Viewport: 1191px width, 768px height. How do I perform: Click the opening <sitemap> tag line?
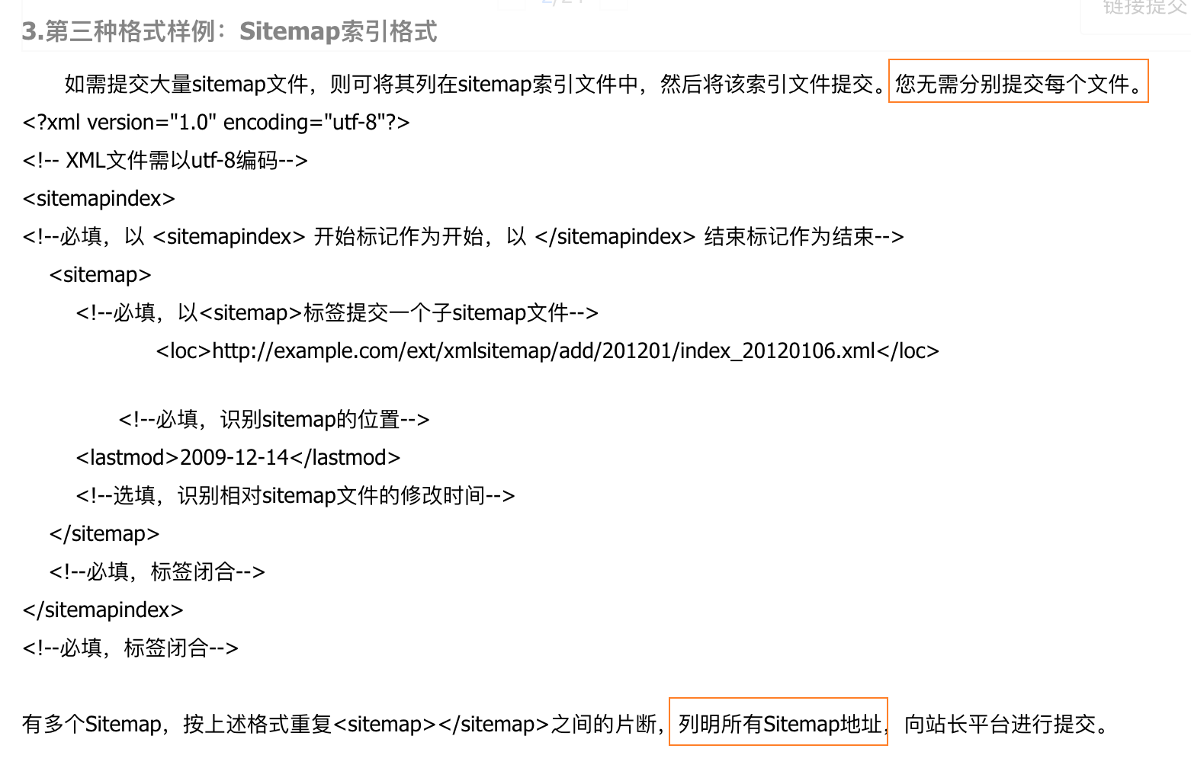101,275
